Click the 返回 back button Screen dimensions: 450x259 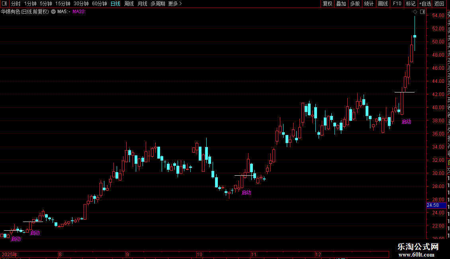pos(439,4)
